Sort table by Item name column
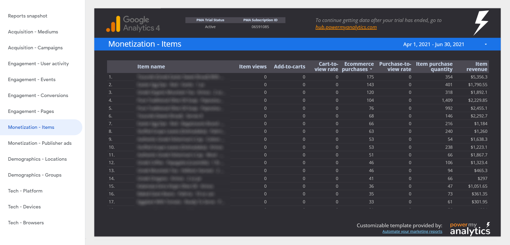This screenshot has width=510, height=245. [151, 67]
